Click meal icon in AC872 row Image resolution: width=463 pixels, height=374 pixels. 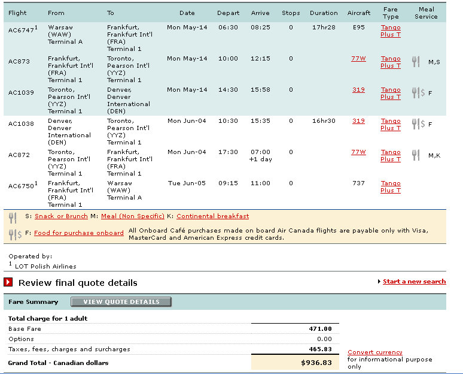[x=416, y=155]
